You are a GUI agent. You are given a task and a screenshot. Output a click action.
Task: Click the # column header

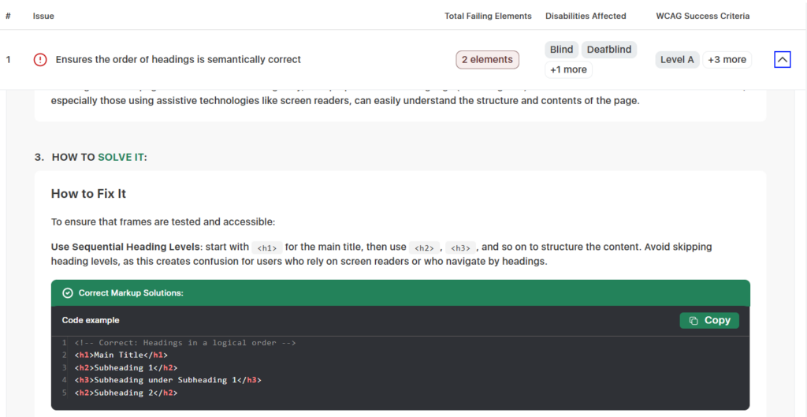point(8,16)
